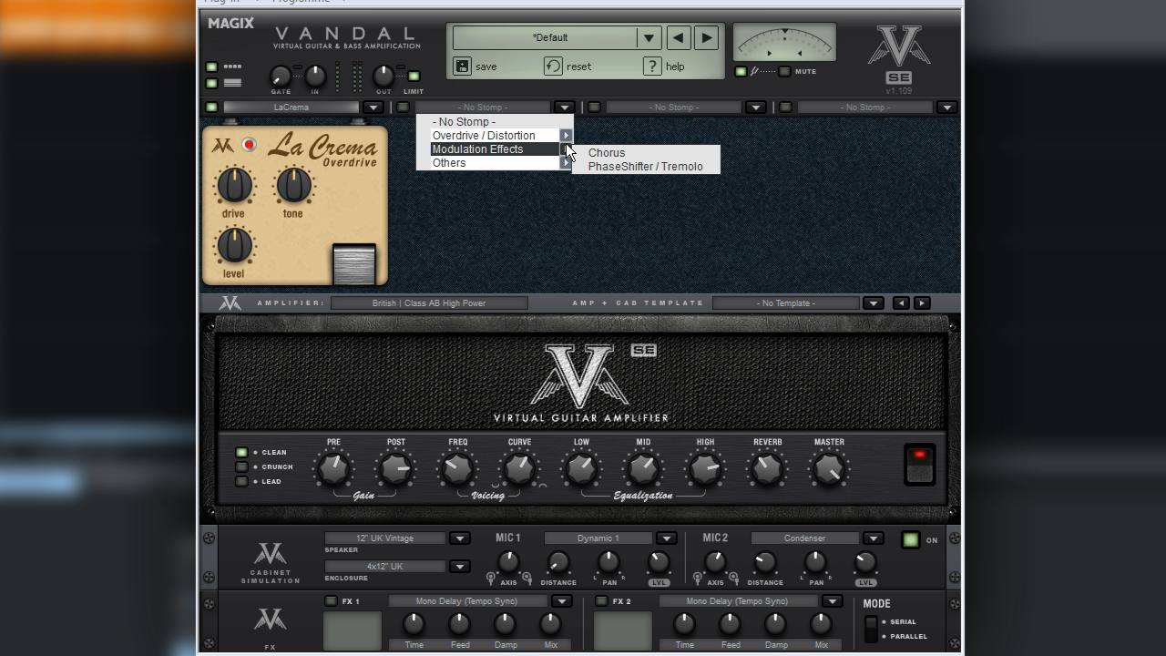This screenshot has width=1166, height=656.
Task: Click the floppy disk save icon
Action: click(x=462, y=66)
